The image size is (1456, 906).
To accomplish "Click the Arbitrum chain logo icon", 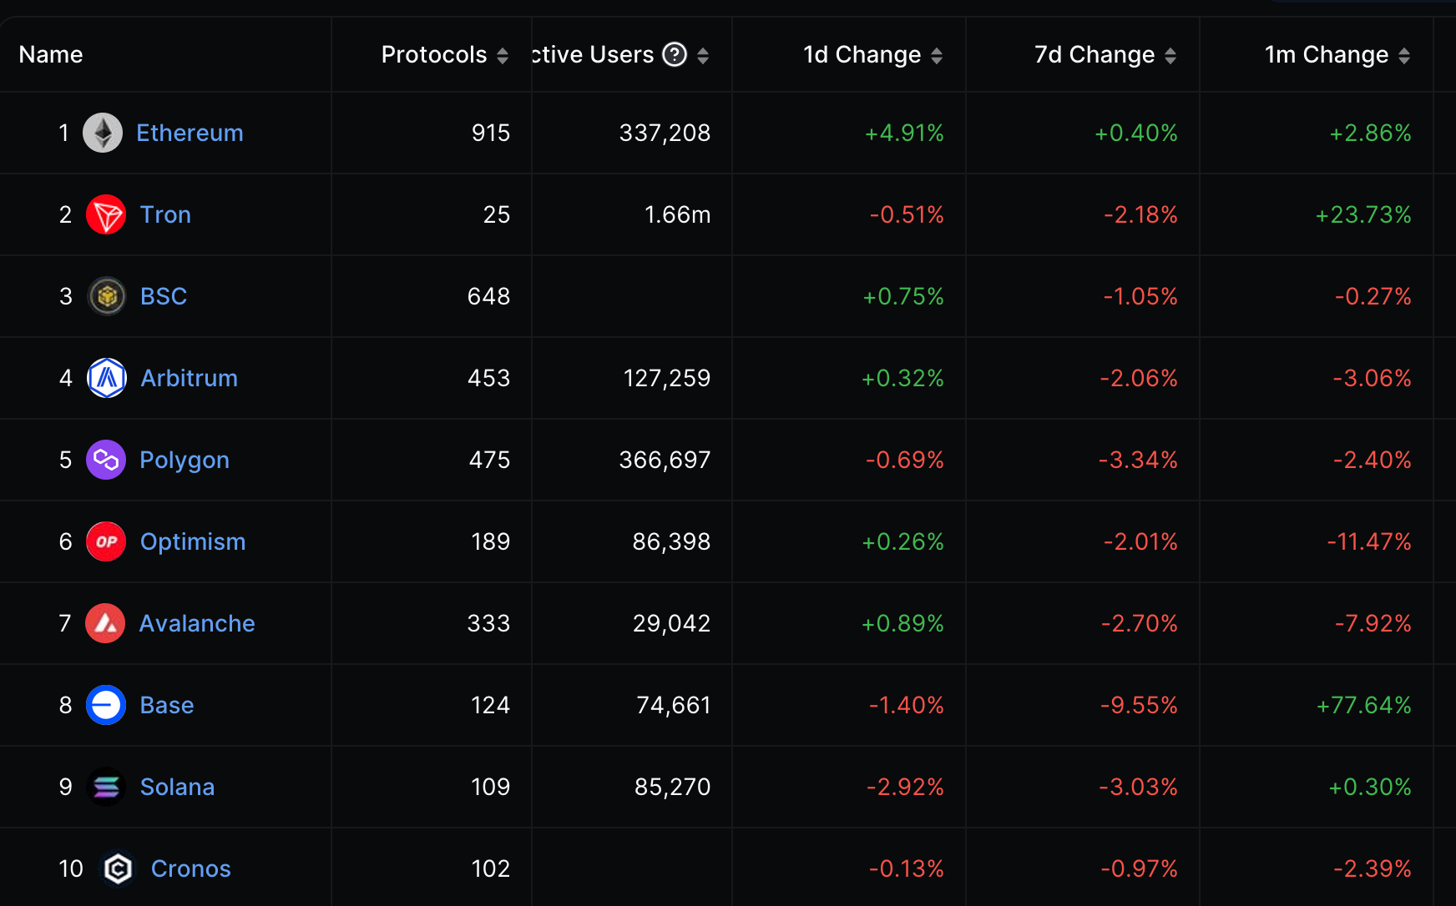I will click(107, 378).
